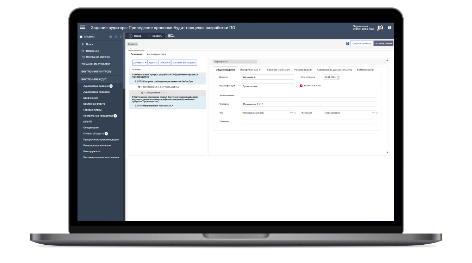Click the На согласование button
Viewport: 472px width, 263px height.
pyautogui.click(x=383, y=43)
